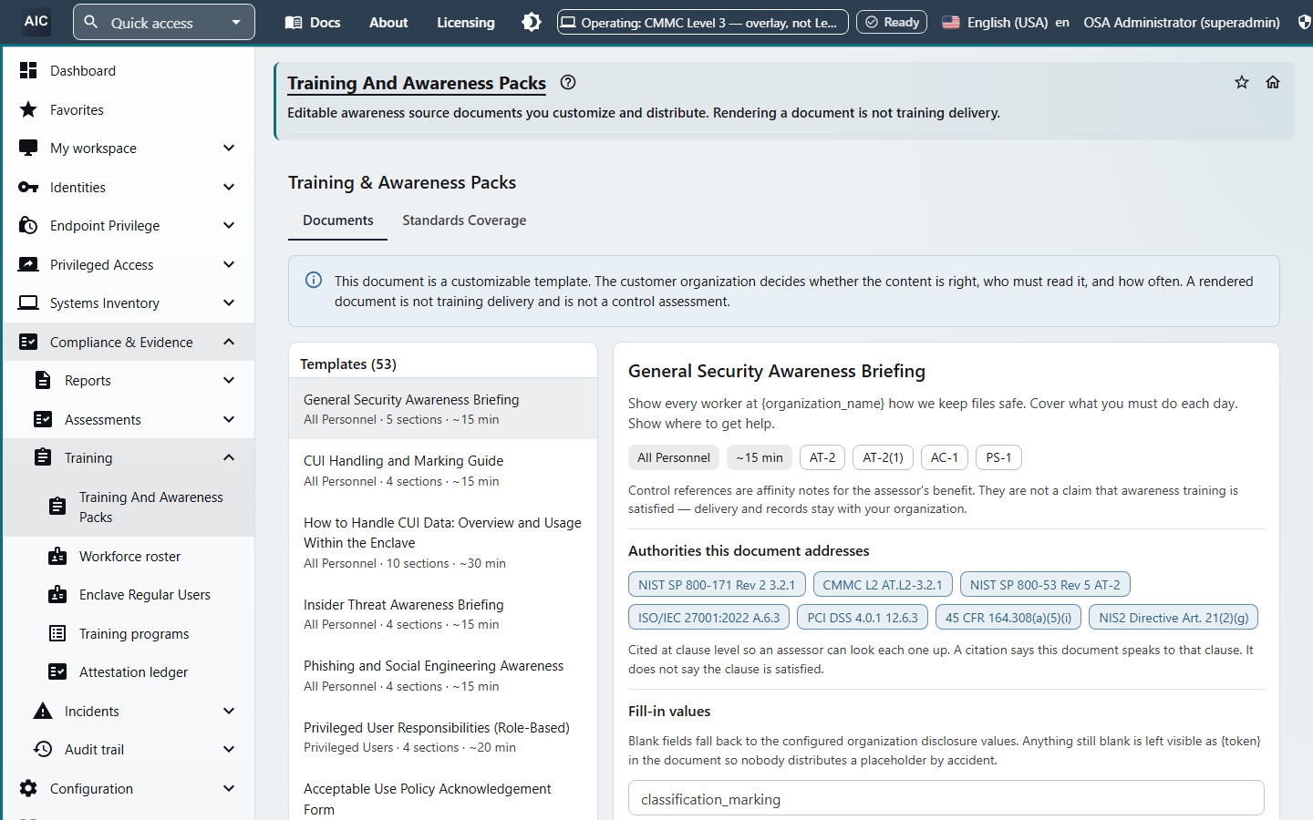This screenshot has width=1313, height=820.
Task: Click the Audit trail history icon
Action: pyautogui.click(x=43, y=749)
